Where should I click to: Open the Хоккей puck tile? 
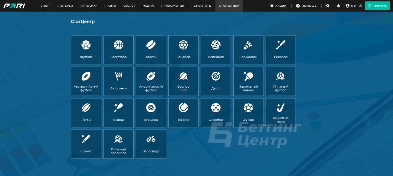coord(151,50)
